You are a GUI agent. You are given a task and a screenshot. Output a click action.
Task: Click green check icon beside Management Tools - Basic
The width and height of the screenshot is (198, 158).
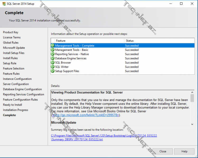click(x=53, y=50)
